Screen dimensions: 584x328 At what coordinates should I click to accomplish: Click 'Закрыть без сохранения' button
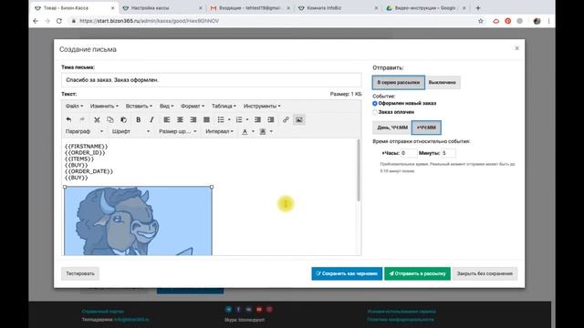[485, 273]
